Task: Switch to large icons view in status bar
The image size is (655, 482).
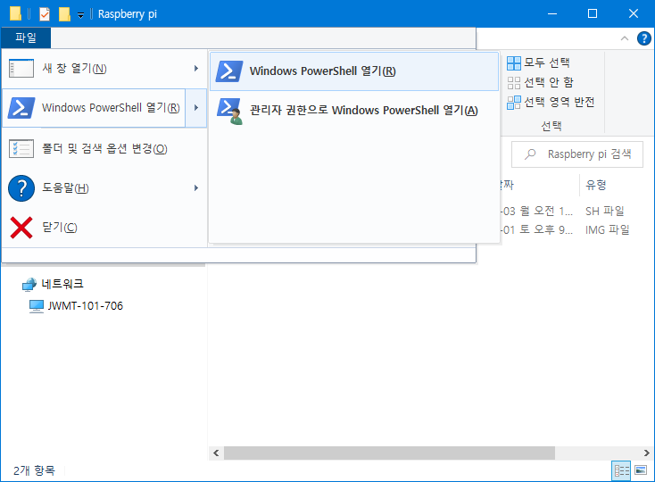Action: click(641, 470)
